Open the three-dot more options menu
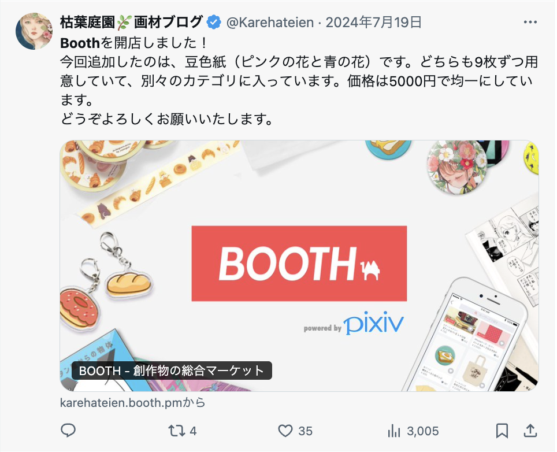Image resolution: width=557 pixels, height=452 pixels. pyautogui.click(x=530, y=22)
